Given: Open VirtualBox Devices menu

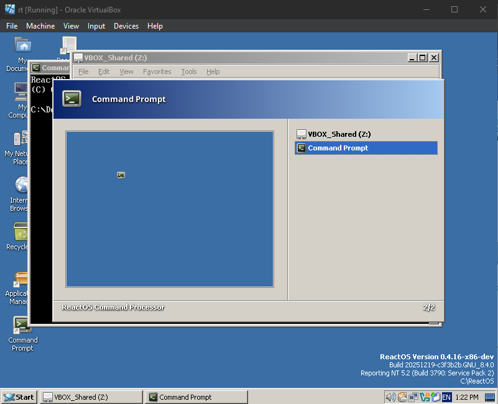Looking at the screenshot, I should pyautogui.click(x=126, y=26).
